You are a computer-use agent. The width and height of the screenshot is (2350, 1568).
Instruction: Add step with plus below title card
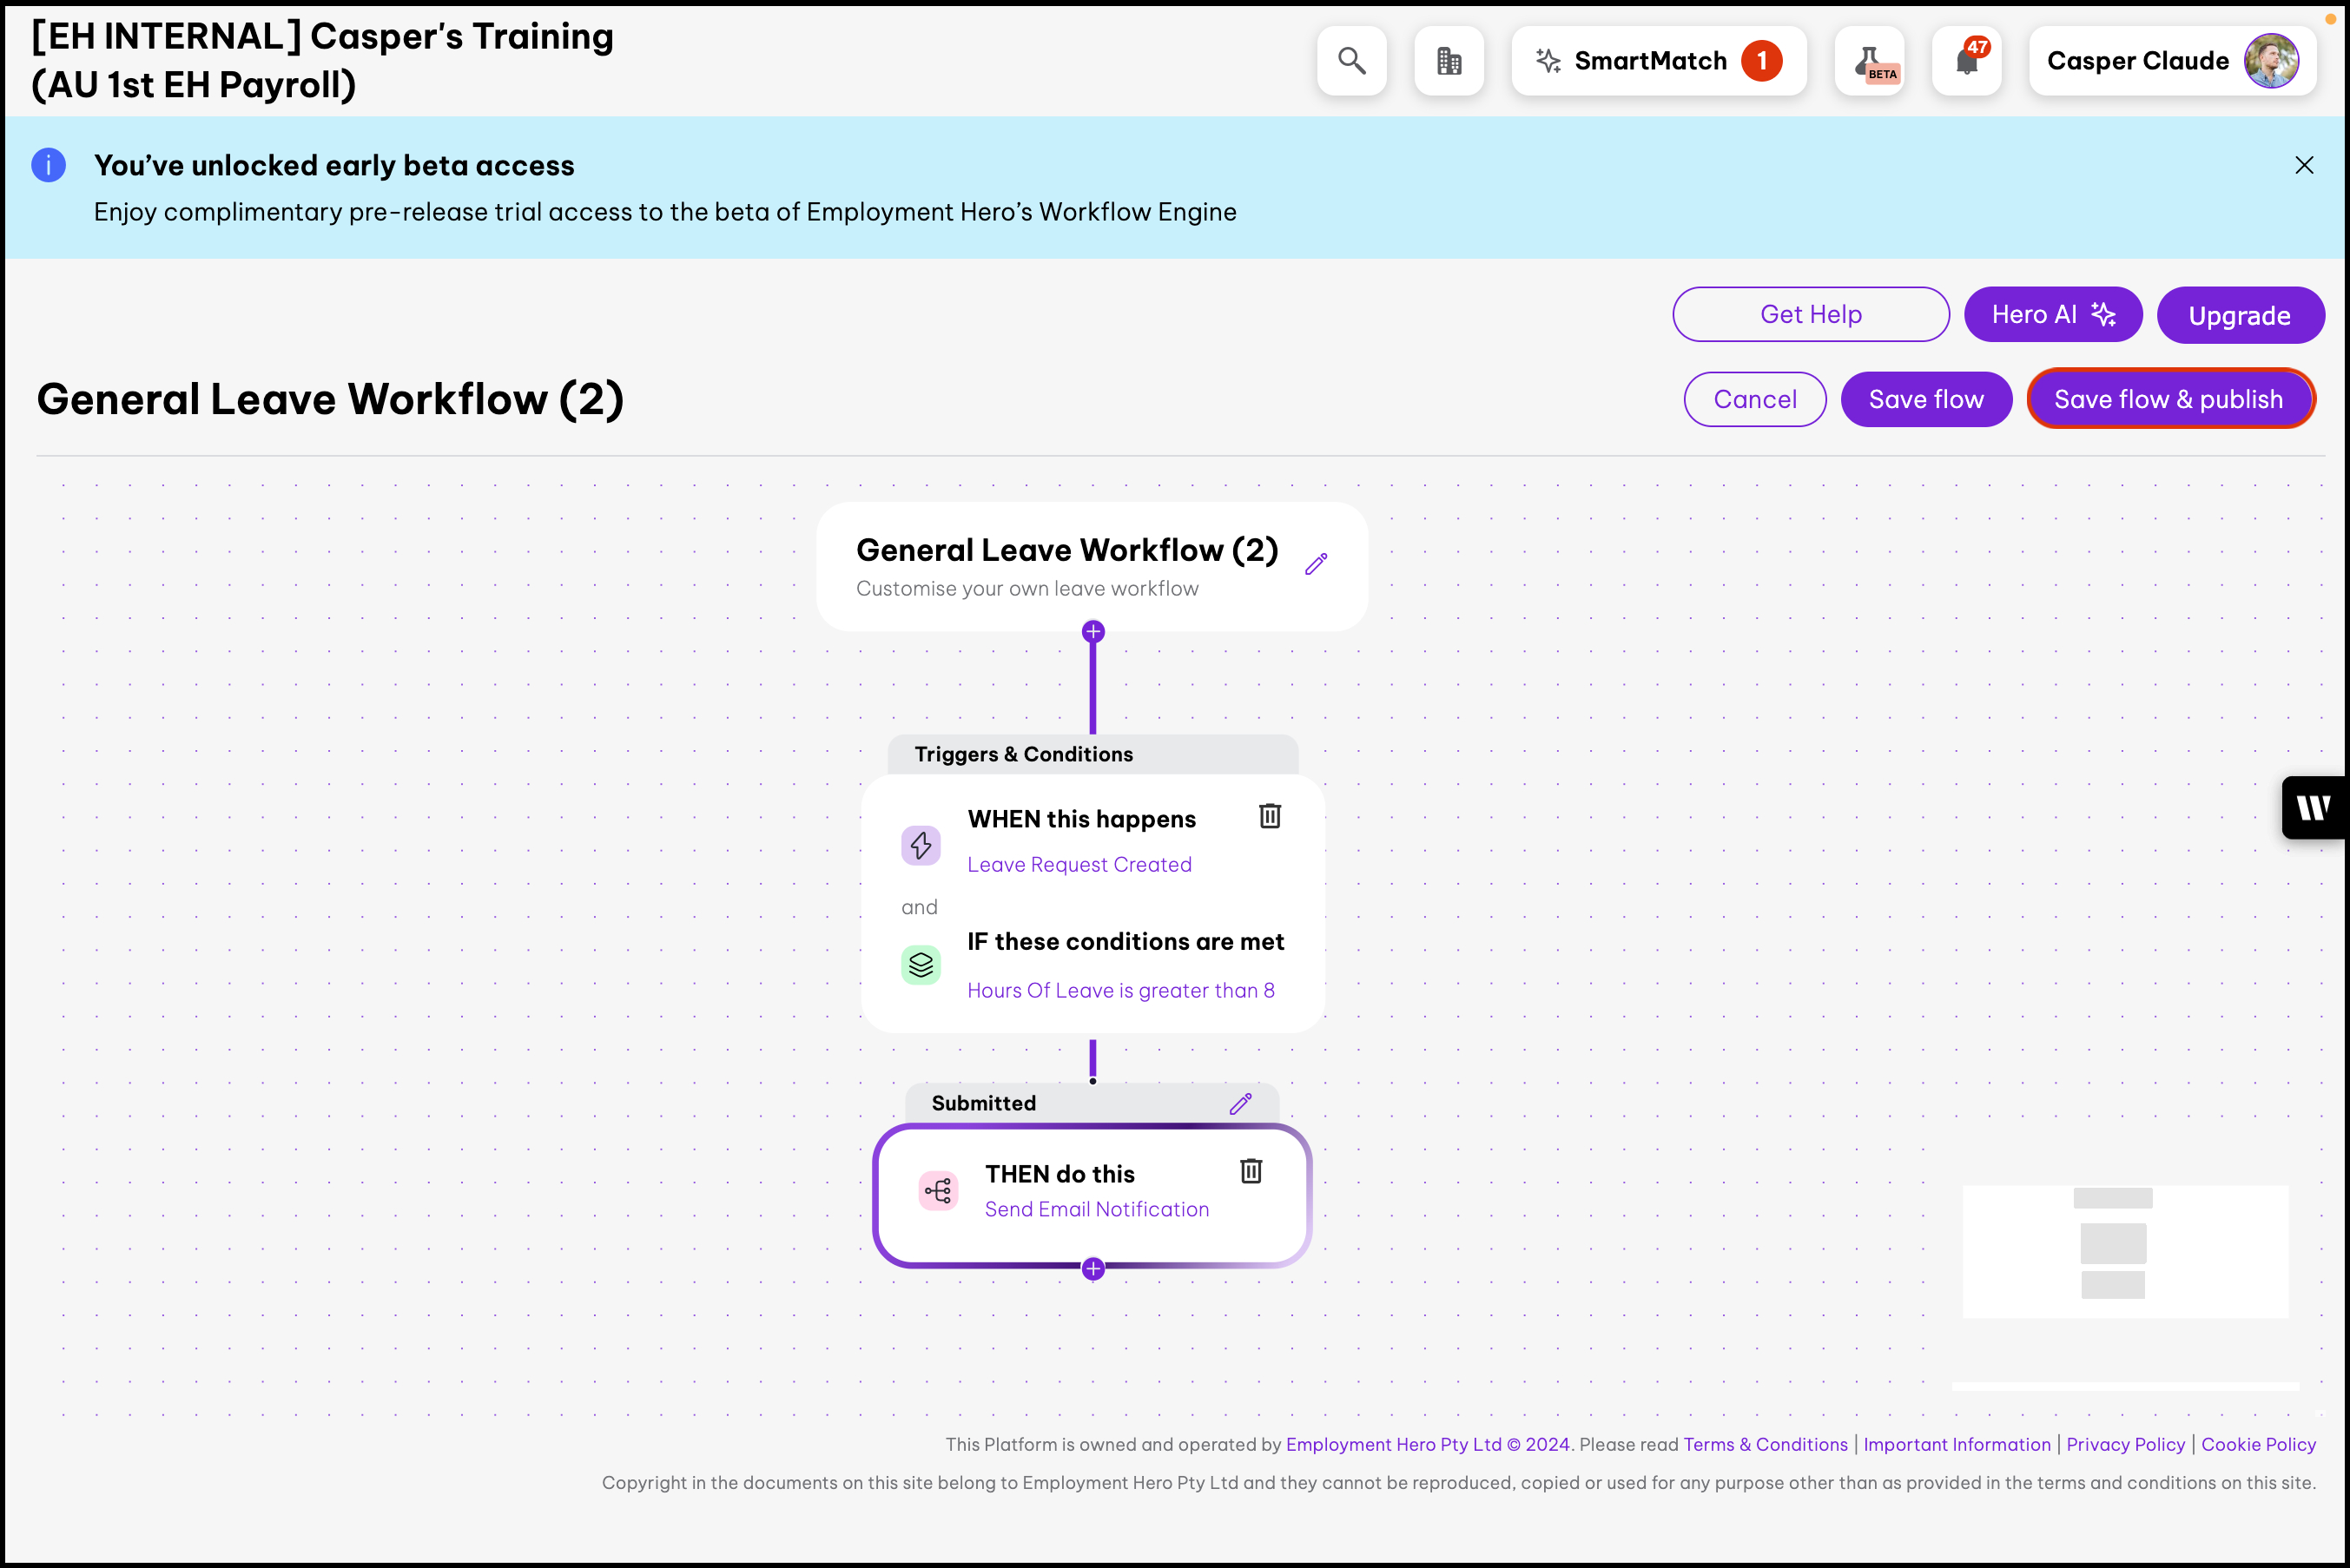1093,632
